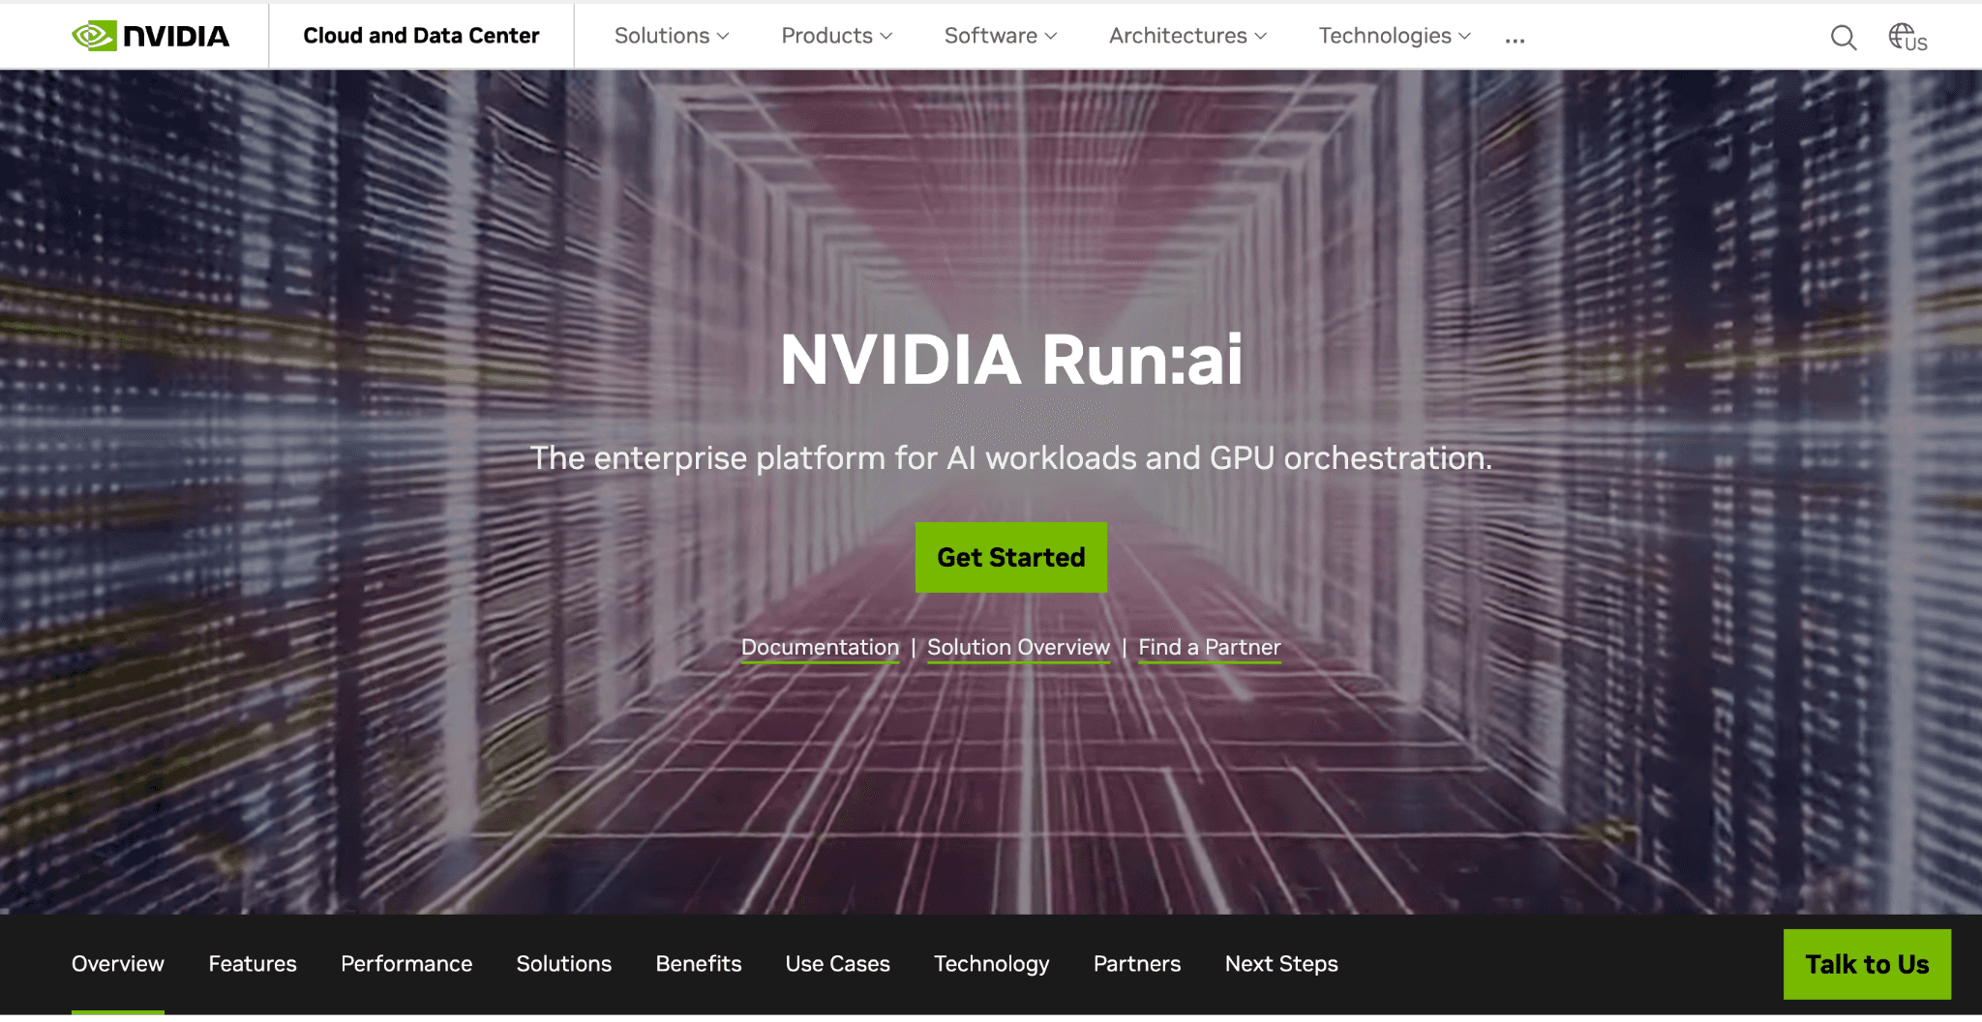Open the Documentation link
The width and height of the screenshot is (1982, 1022).
[x=820, y=648]
